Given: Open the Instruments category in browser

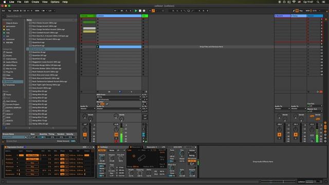Looking at the screenshot, I should (11, 59).
